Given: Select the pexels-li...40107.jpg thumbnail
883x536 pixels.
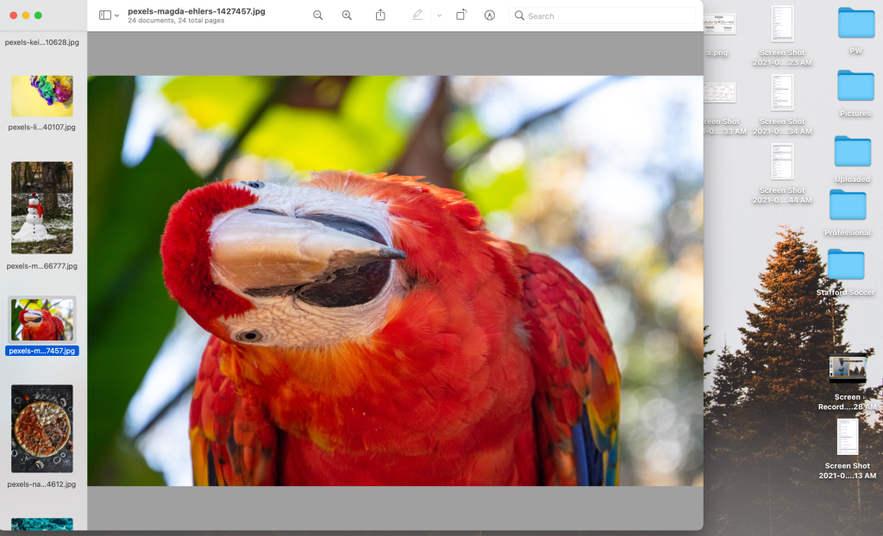Looking at the screenshot, I should tap(42, 97).
